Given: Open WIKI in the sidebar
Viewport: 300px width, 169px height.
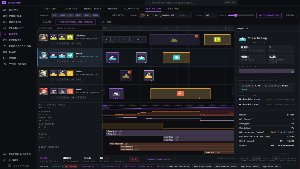Looking at the screenshot, I should pyautogui.click(x=12, y=58).
